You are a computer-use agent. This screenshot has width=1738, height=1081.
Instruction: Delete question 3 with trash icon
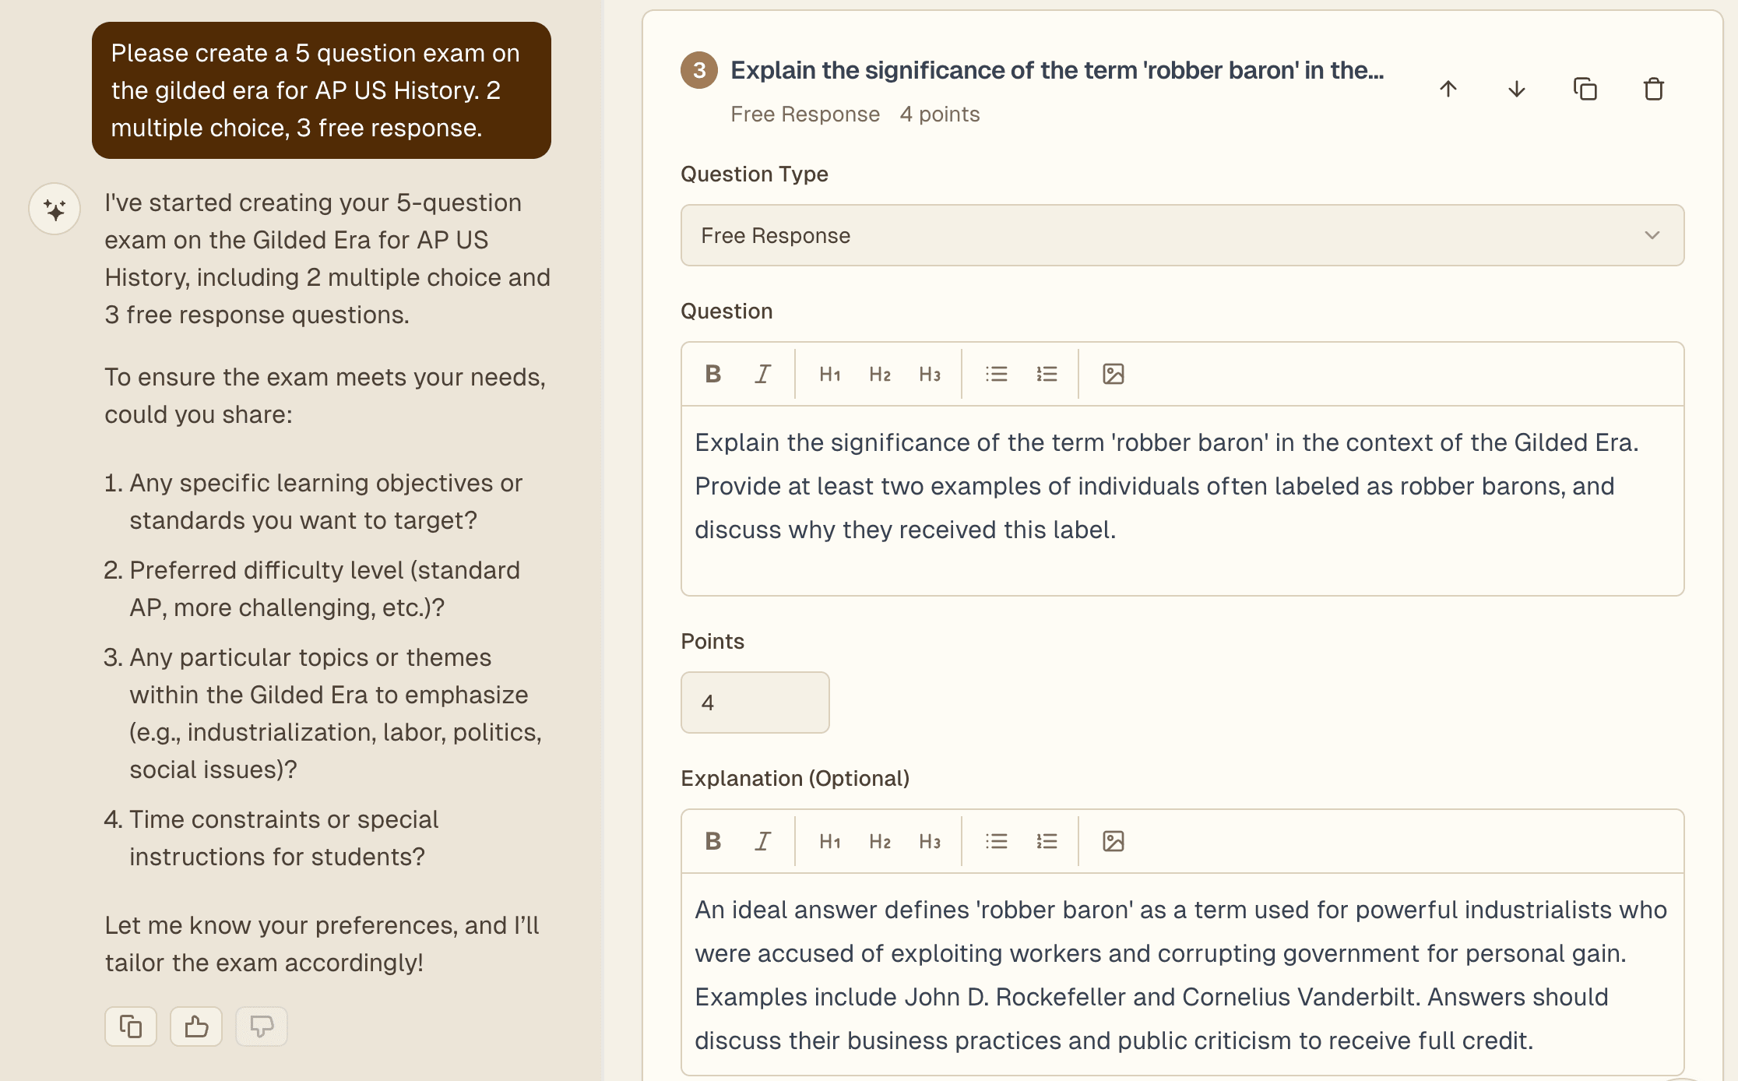[1653, 89]
